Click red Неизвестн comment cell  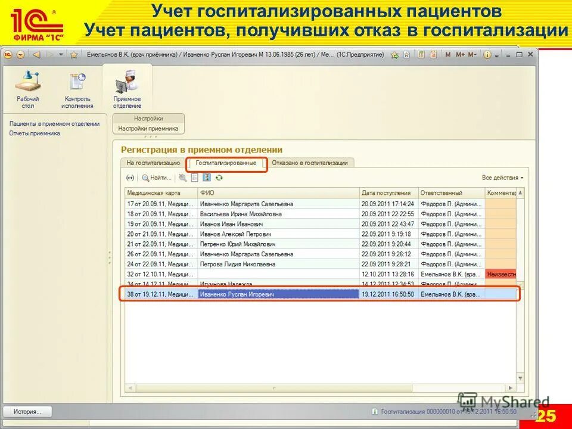[x=501, y=274]
